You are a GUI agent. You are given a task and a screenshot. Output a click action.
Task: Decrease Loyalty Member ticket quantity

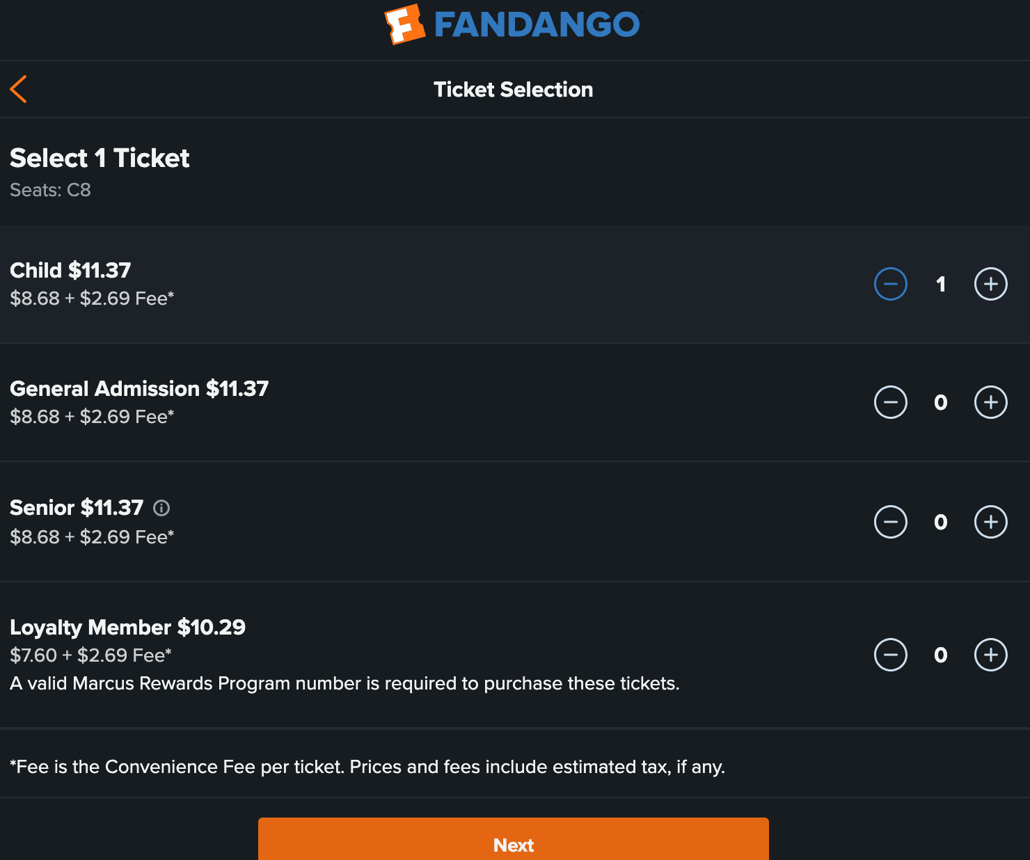(890, 655)
